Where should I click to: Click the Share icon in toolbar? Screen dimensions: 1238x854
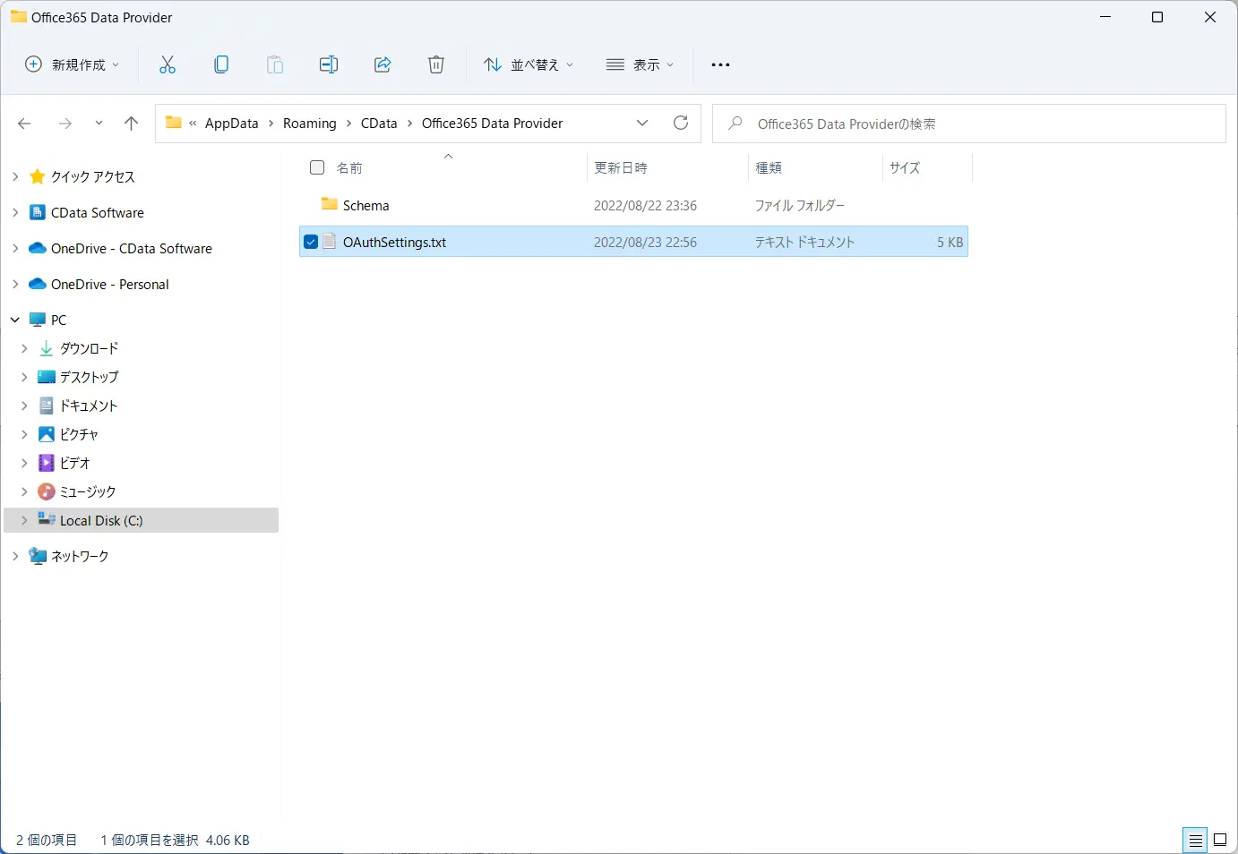383,64
